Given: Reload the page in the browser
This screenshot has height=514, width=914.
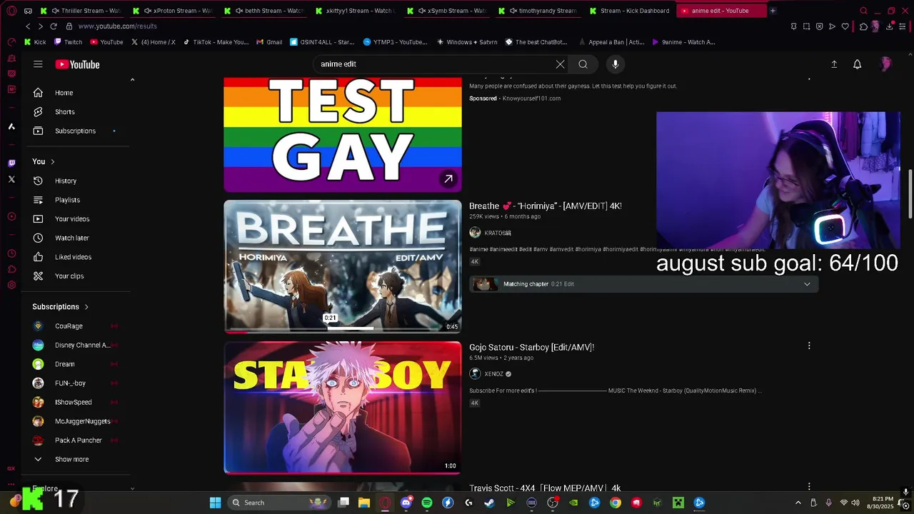Looking at the screenshot, I should (x=53, y=26).
